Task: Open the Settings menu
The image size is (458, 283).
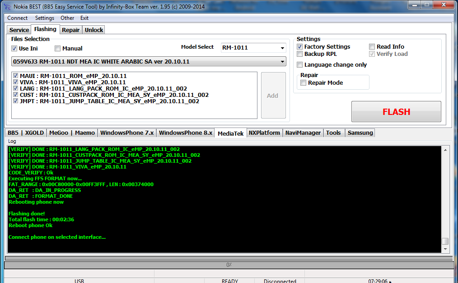Action: (44, 18)
